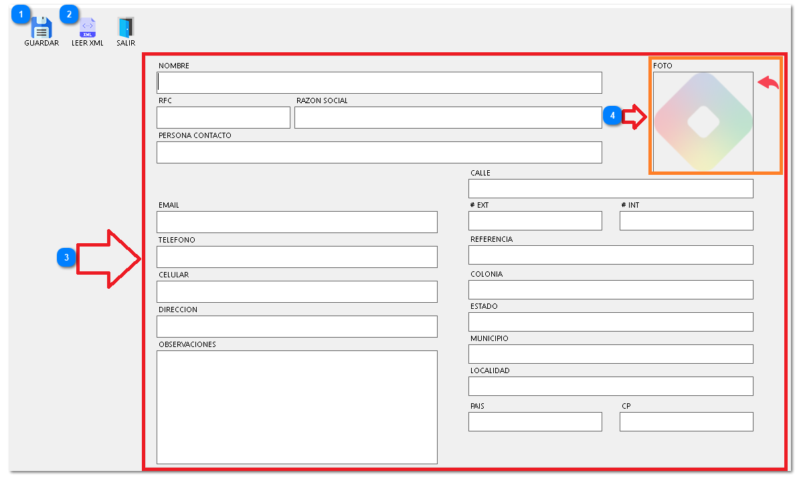The image size is (797, 477).
Task: Click into the NOMBRE text field
Action: [379, 82]
